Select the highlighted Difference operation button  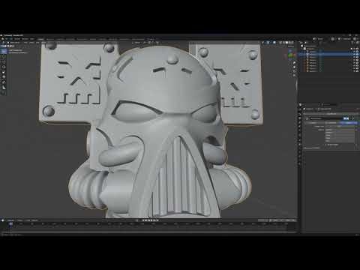point(349,123)
